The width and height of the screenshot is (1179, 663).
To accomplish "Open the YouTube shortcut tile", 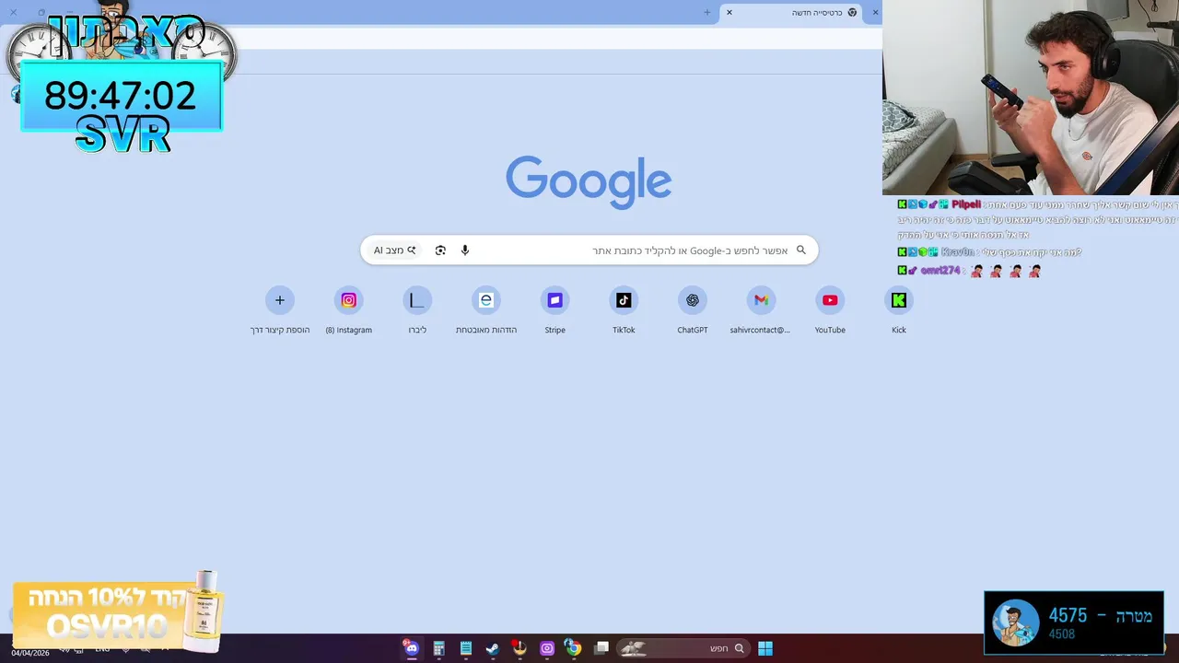I will [x=830, y=310].
